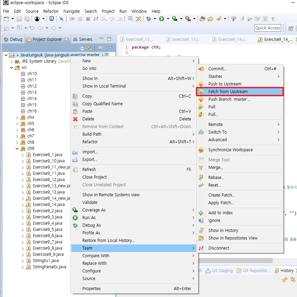The height and width of the screenshot is (297, 297).
Task: Switch to the Git Staging tab
Action: [x=219, y=270]
